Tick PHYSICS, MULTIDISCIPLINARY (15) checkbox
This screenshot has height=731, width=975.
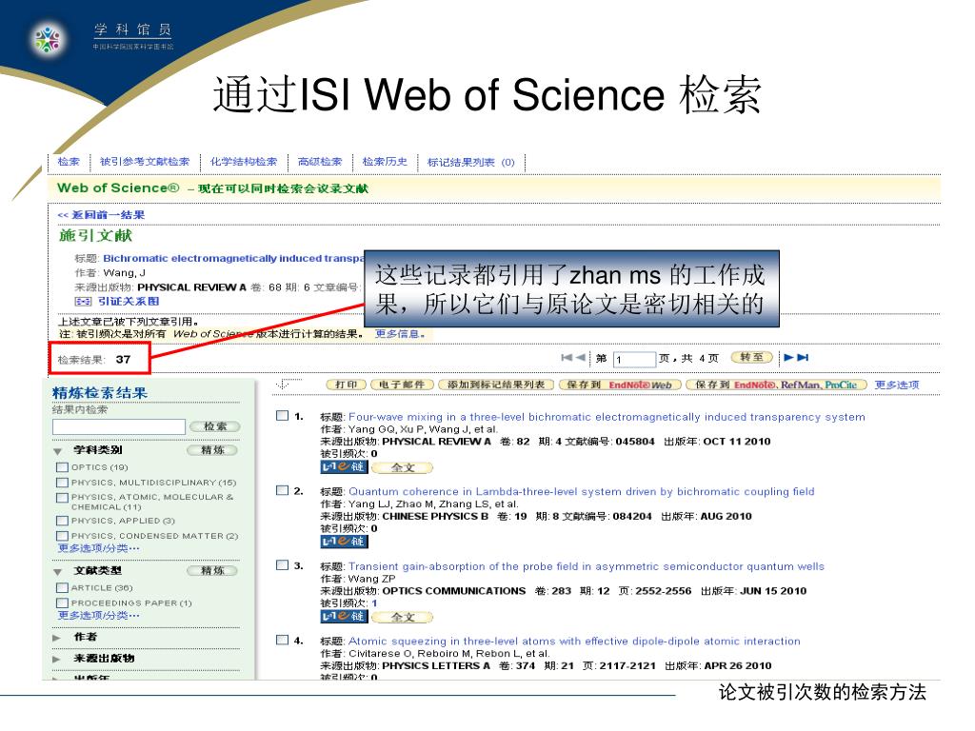coord(62,483)
